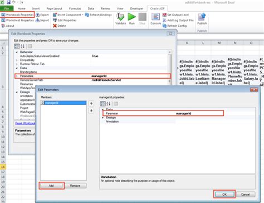Expand the Runtime Ribbon Tab property
Screen dimensions: 264x203
(x=17, y=64)
